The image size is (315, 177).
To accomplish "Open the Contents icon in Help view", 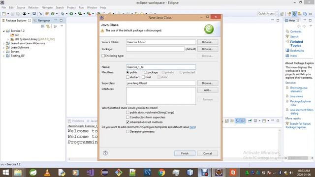I will [287, 31].
